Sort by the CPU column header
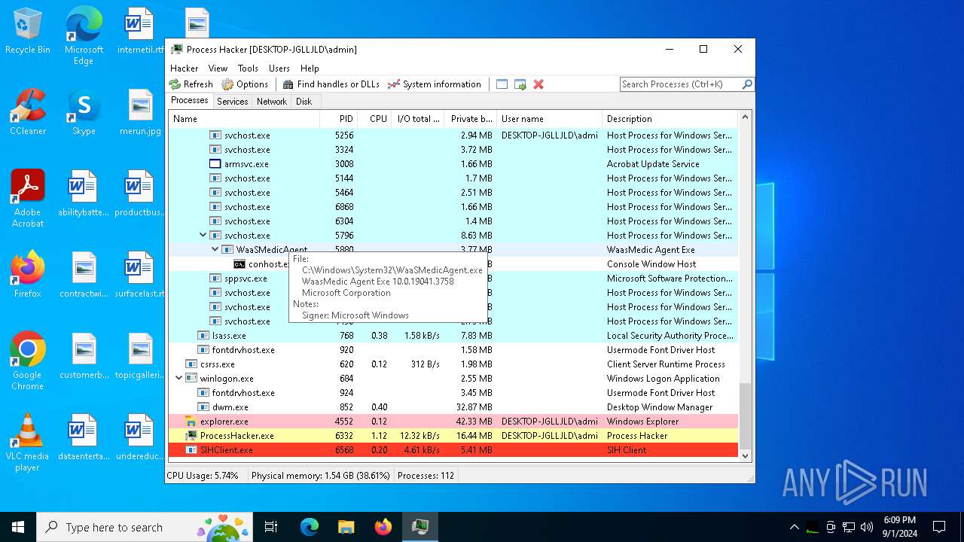Image resolution: width=964 pixels, height=542 pixels. [374, 119]
